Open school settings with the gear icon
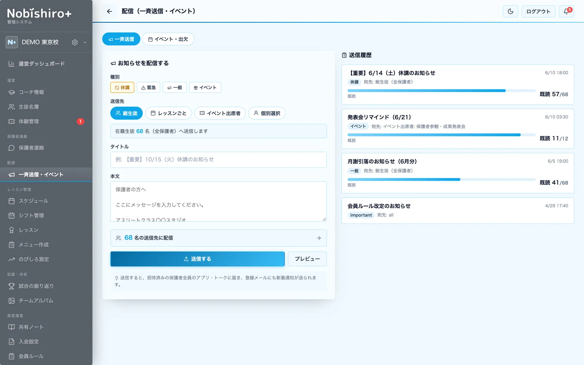 75,42
